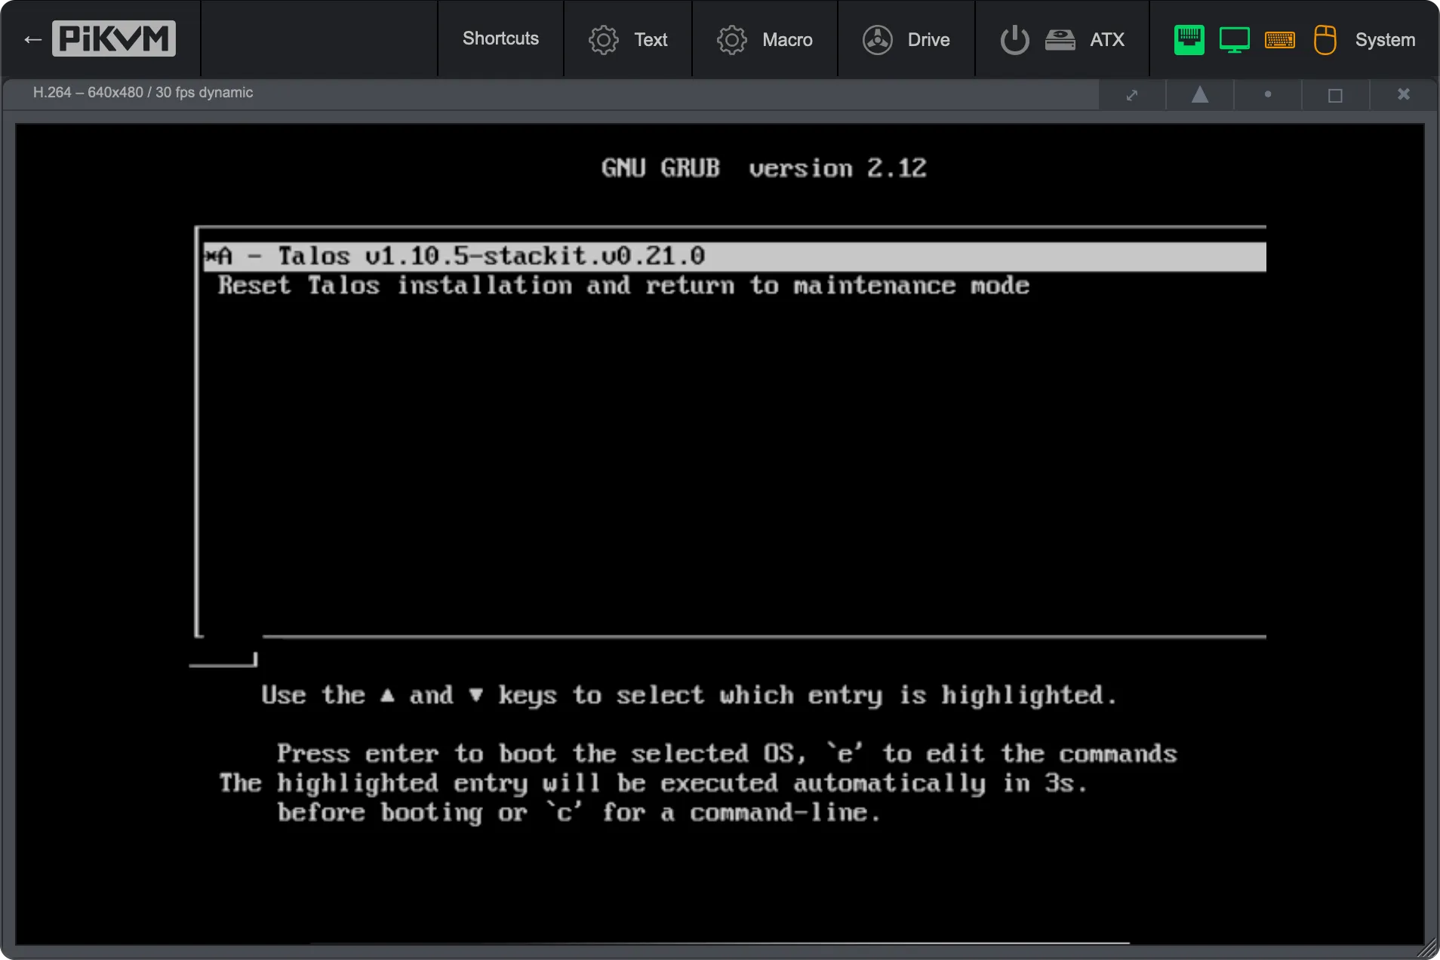Click the square icon on the stream toolbar
Image resolution: width=1440 pixels, height=960 pixels.
point(1335,94)
